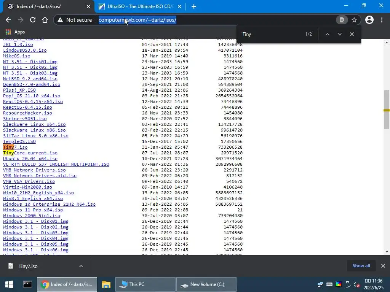The image size is (390, 292).
Task: Close the UltraSO tab
Action: (179, 6)
